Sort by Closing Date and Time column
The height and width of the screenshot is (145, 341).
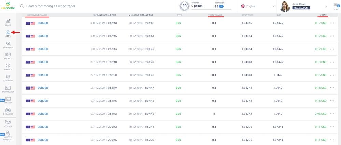click(x=142, y=15)
